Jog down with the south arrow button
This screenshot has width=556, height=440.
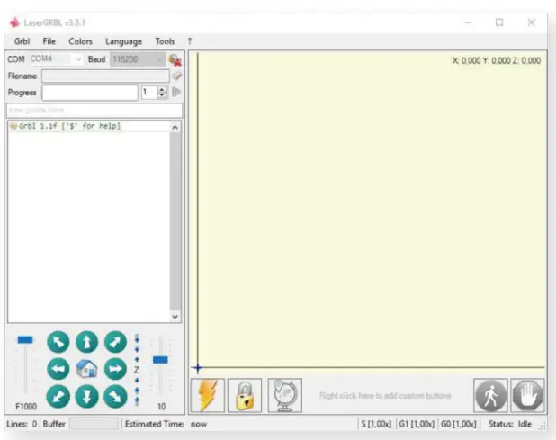tap(87, 397)
